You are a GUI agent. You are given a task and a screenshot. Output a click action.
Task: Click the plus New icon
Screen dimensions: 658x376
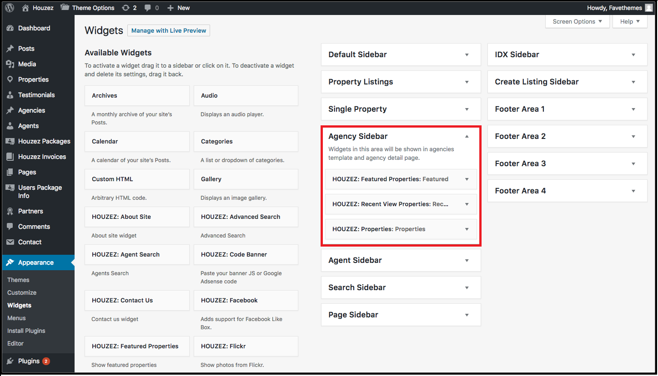point(171,8)
